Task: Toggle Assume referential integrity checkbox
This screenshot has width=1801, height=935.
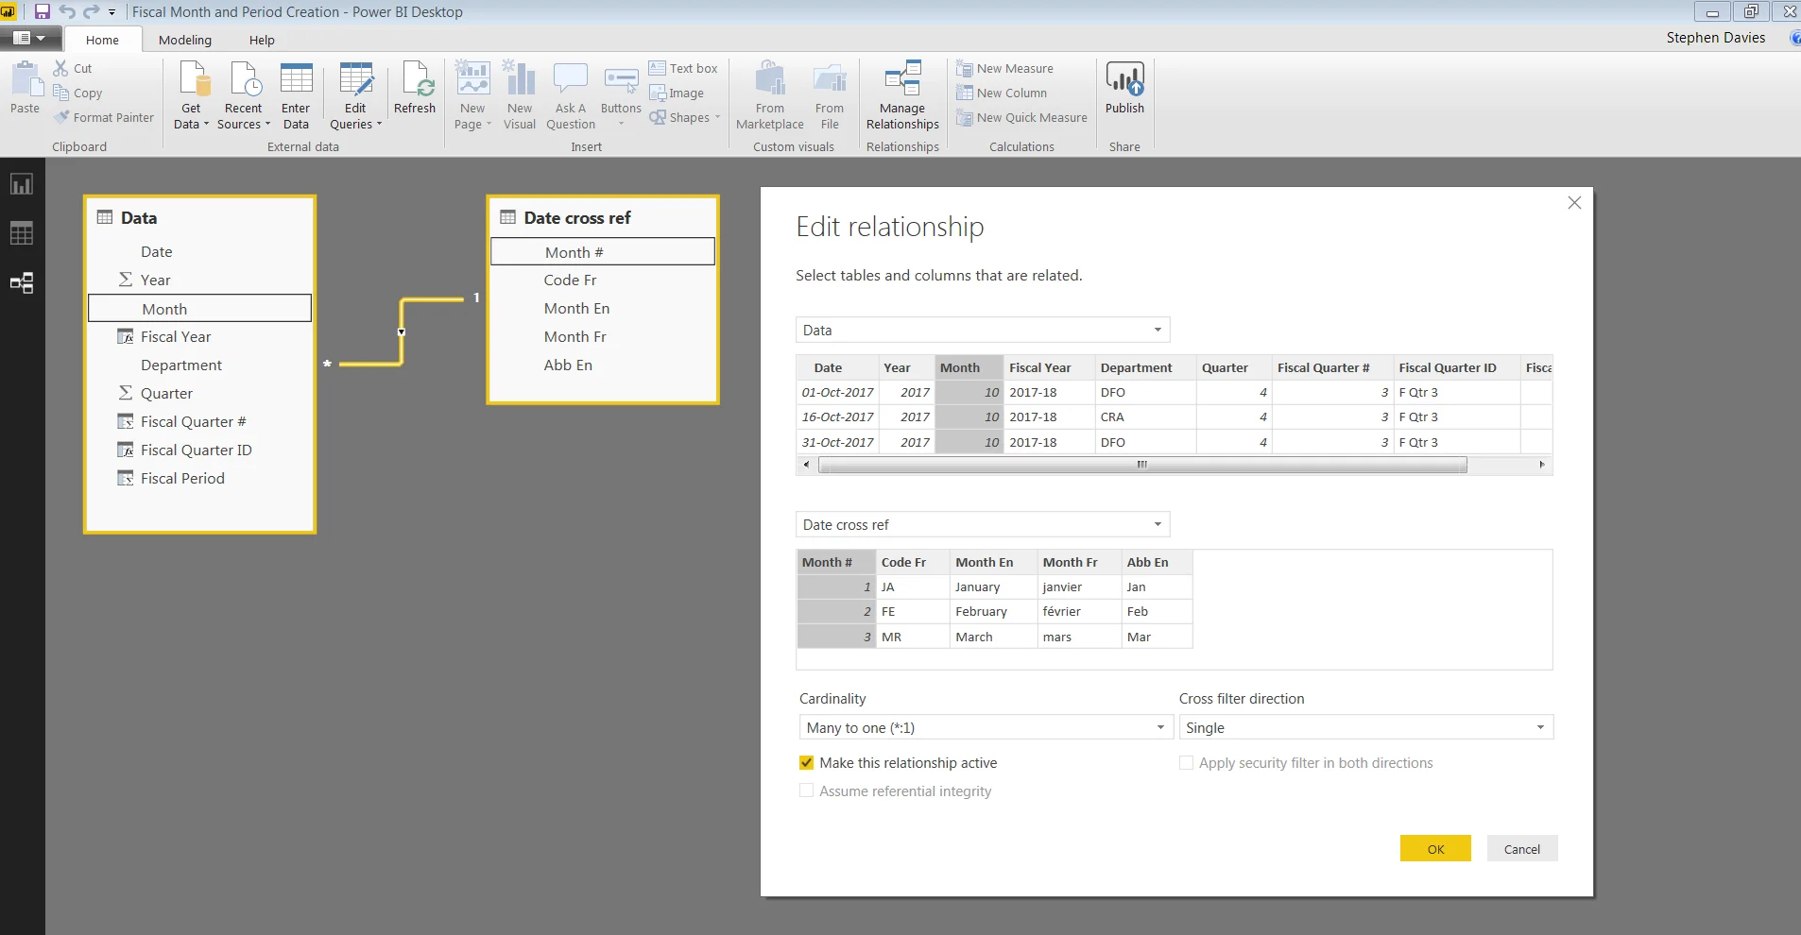Action: pyautogui.click(x=806, y=790)
